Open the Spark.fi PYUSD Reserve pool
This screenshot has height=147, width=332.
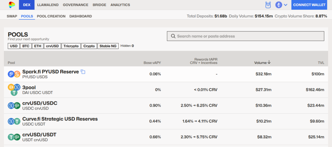click(x=51, y=72)
